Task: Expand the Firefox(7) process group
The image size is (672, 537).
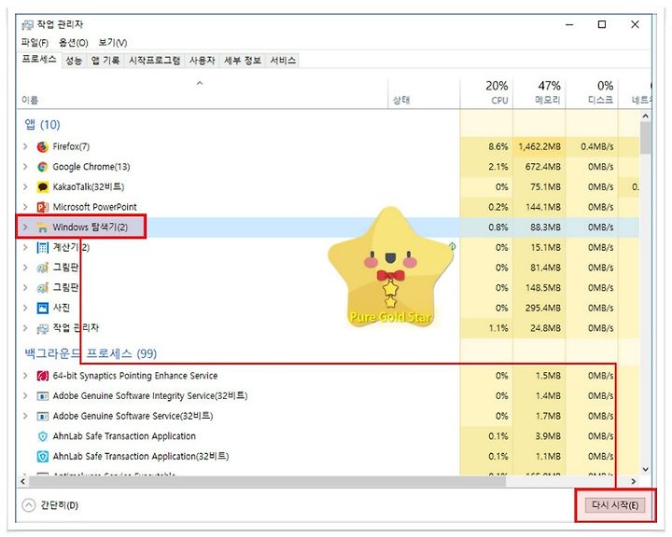Action: tap(25, 147)
